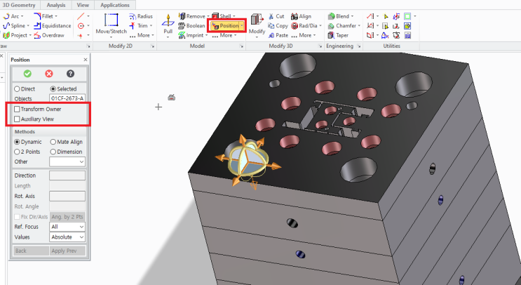Open Position help question mark
This screenshot has width=521, height=285.
coord(70,74)
